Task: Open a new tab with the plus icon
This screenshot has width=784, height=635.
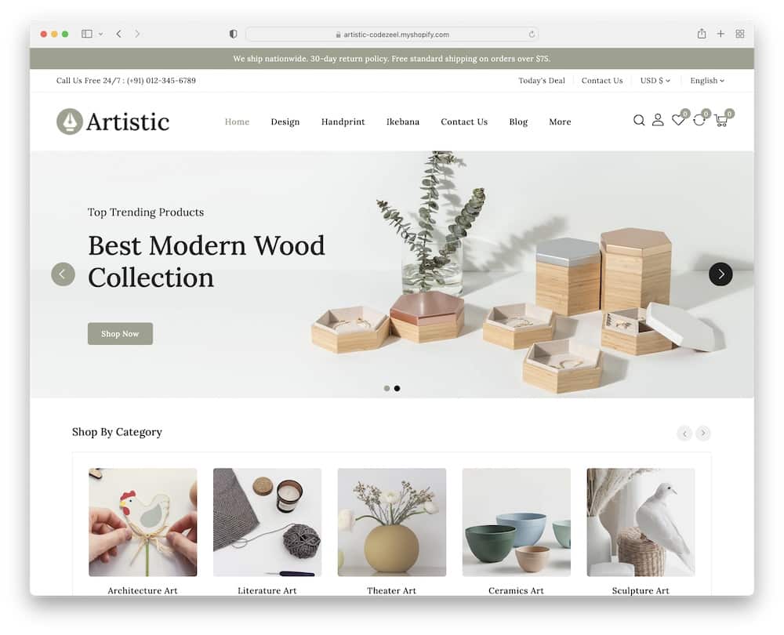Action: 720,34
